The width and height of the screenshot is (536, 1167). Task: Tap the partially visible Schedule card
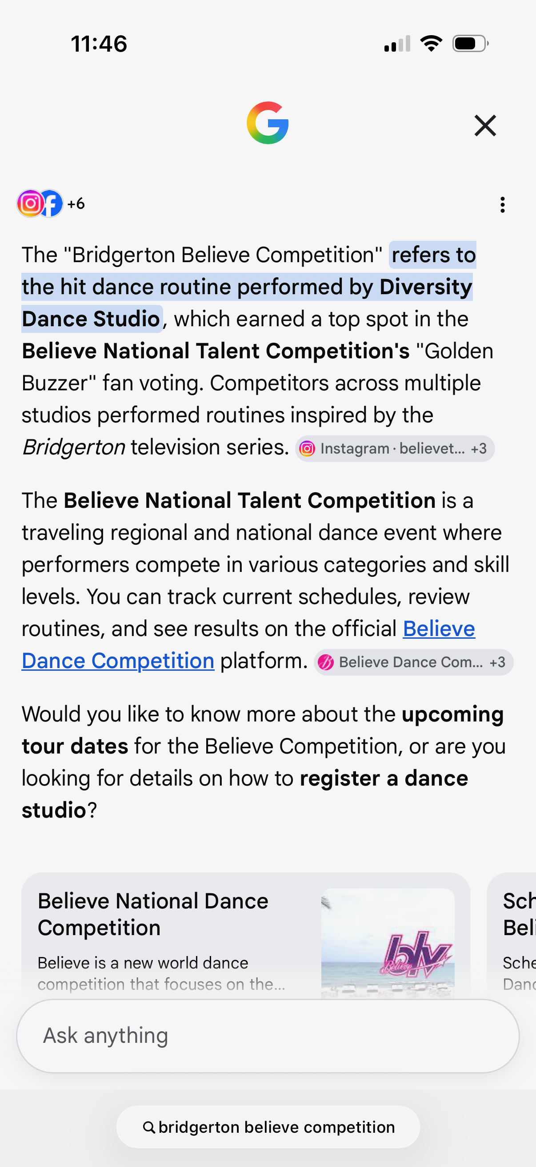coord(512,936)
